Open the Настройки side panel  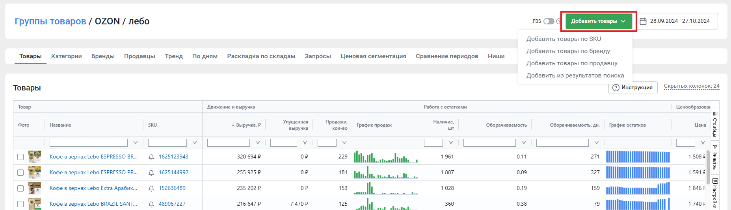[715, 192]
